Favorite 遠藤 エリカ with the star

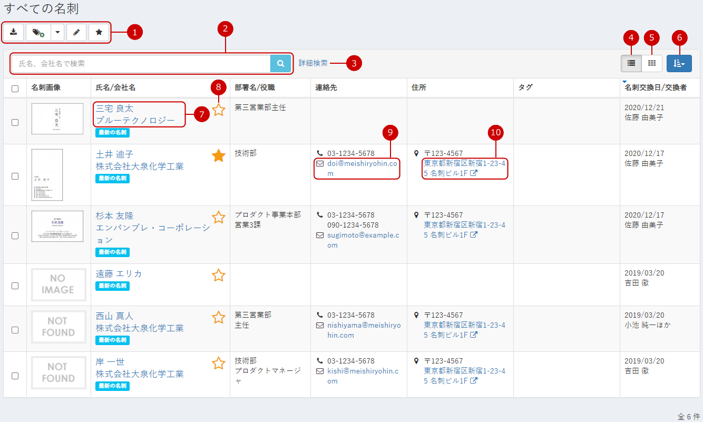[218, 275]
